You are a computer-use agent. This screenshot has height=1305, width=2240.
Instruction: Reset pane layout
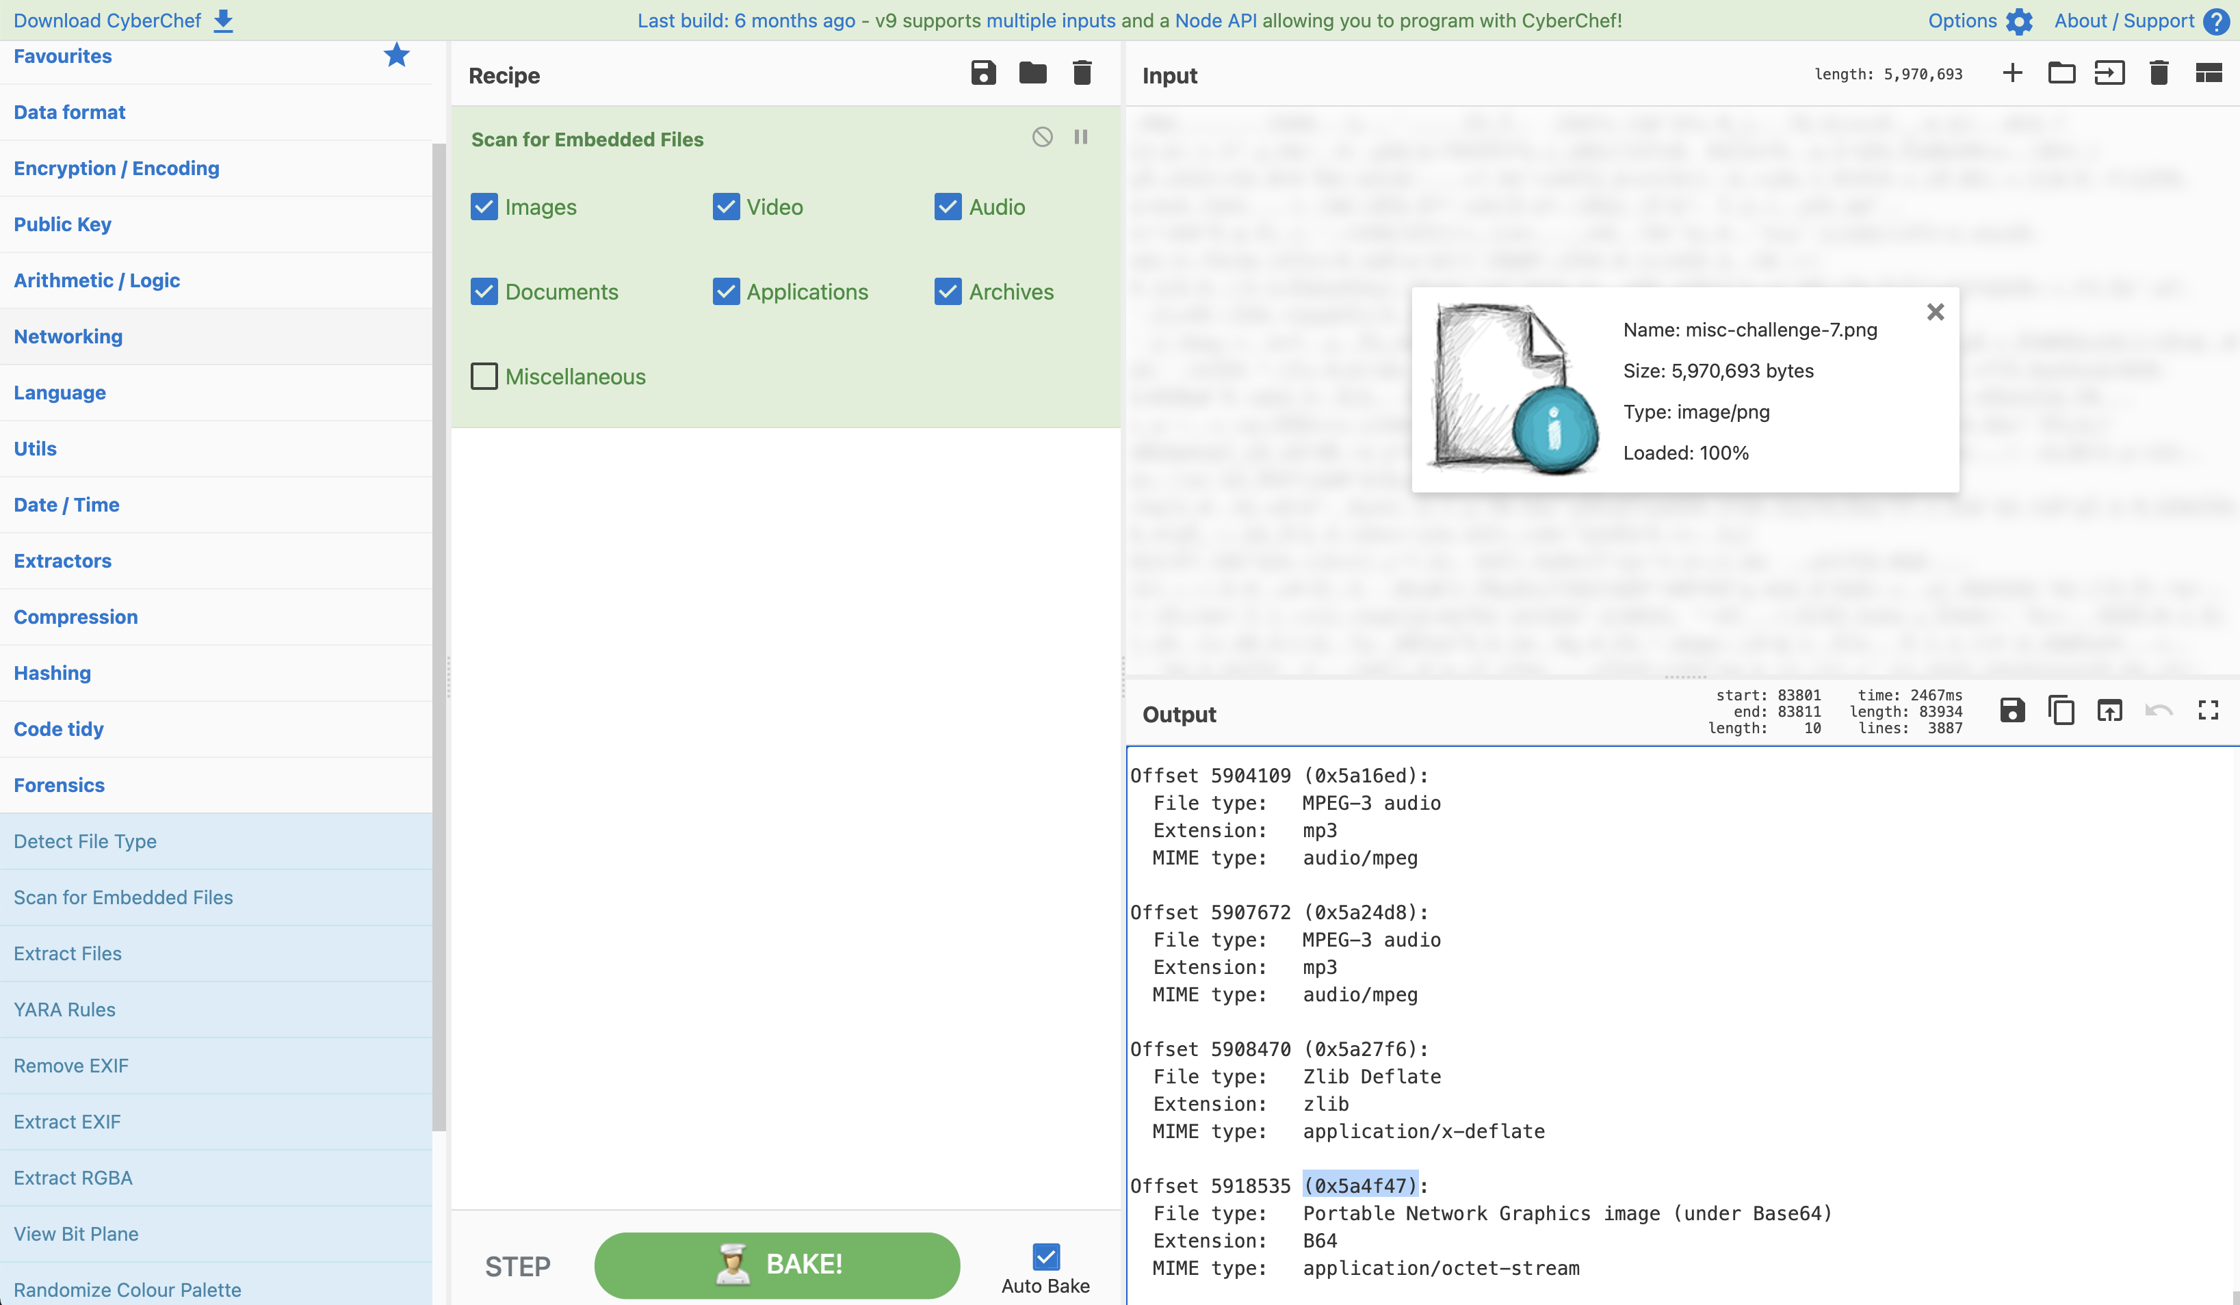pyautogui.click(x=2209, y=73)
